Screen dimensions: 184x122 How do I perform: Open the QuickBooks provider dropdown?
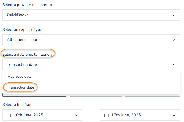click(91, 15)
